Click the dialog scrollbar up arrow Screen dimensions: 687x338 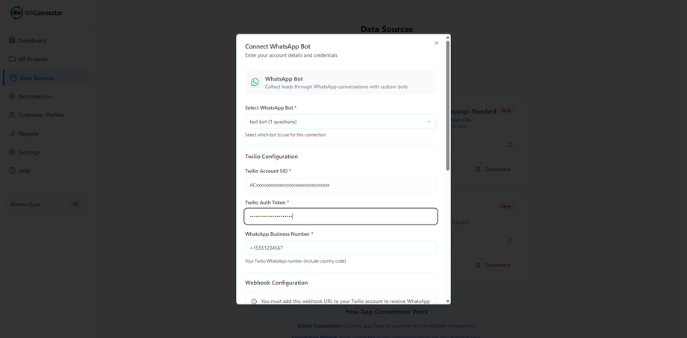(448, 37)
